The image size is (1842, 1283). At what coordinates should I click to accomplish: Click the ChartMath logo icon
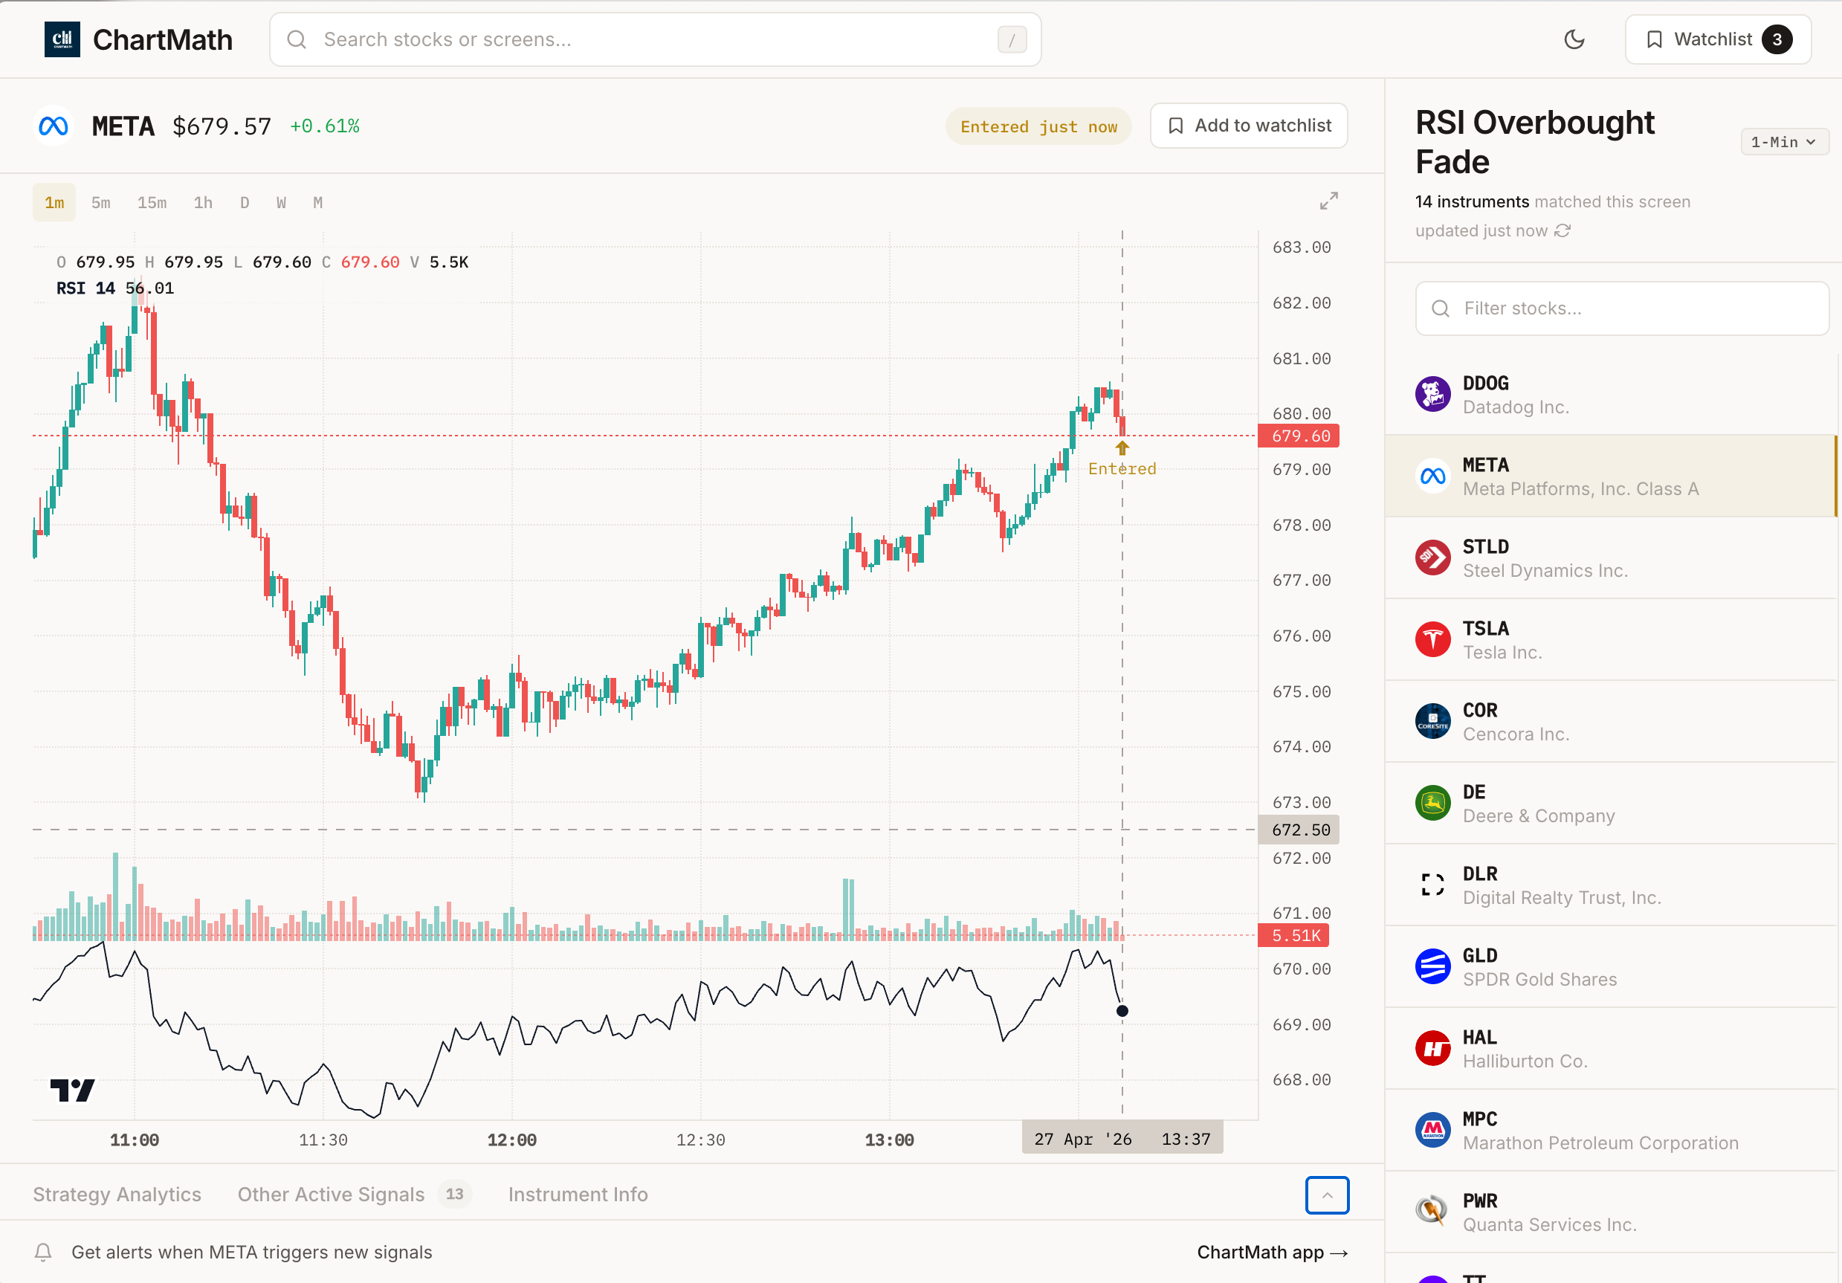pos(62,39)
